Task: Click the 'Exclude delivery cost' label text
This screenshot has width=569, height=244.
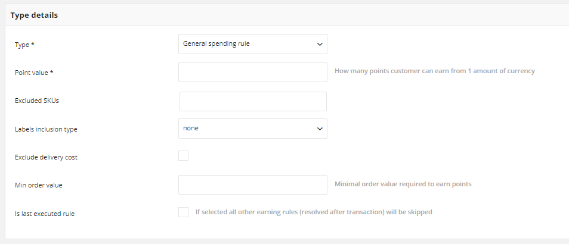Action: point(46,158)
